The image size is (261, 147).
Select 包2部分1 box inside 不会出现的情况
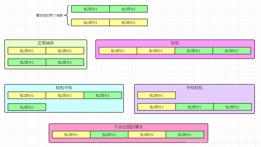pyautogui.click(x=185, y=135)
